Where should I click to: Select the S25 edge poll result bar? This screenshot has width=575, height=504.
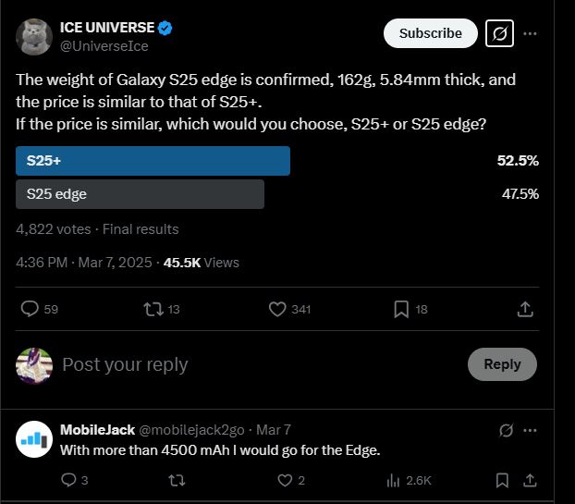pyautogui.click(x=141, y=194)
